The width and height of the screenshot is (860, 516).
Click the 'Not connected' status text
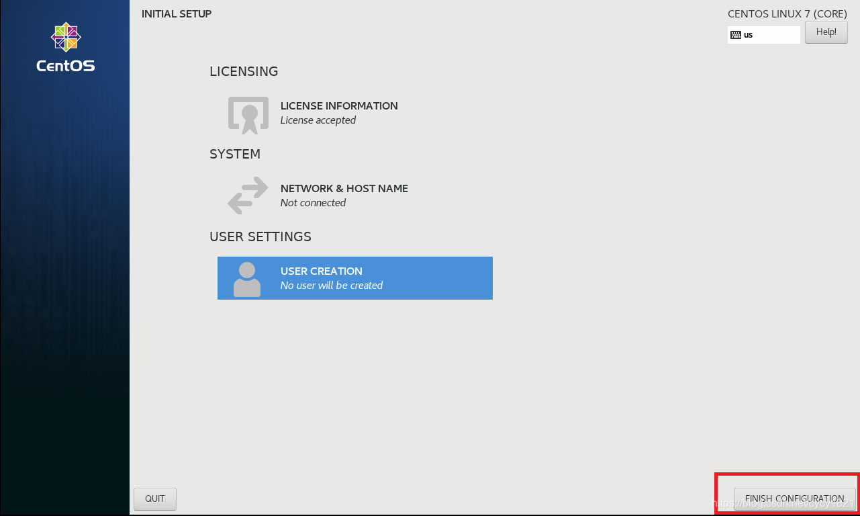pos(313,203)
